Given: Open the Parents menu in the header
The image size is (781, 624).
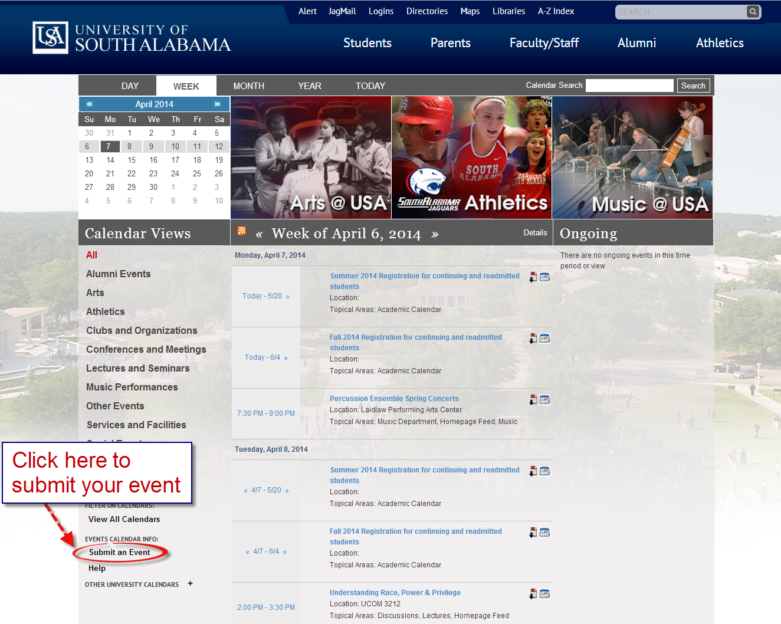Looking at the screenshot, I should coord(451,43).
